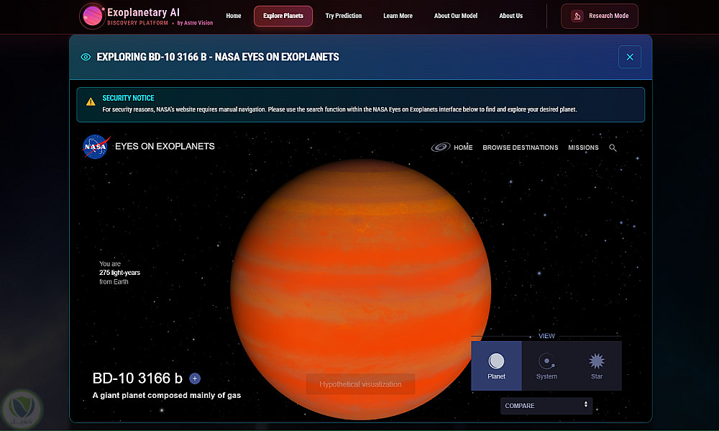Click the eye icon beside the exploring title
719x431 pixels.
(86, 57)
